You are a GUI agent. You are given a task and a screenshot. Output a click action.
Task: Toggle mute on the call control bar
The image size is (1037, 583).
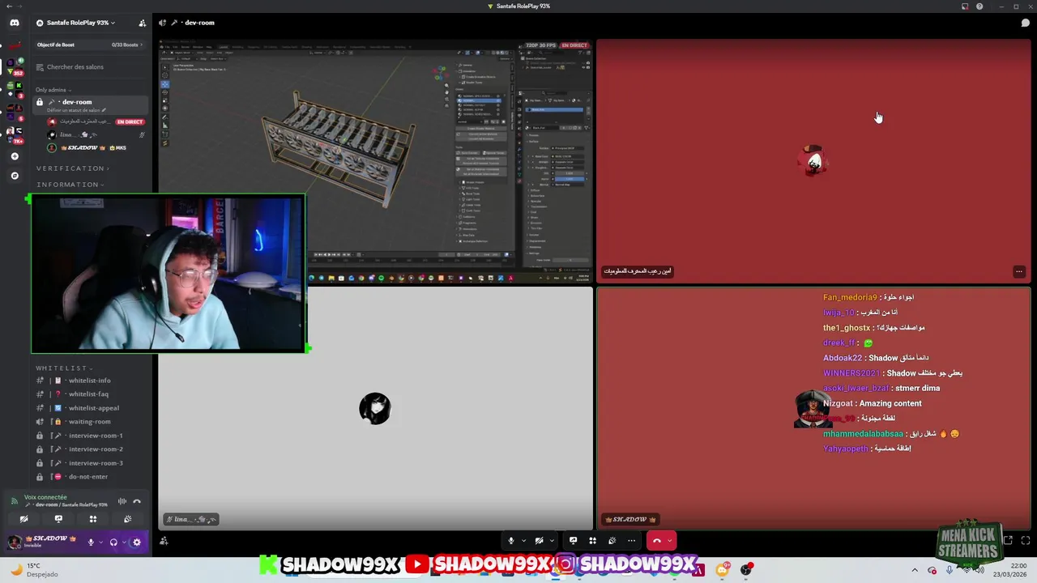tap(510, 540)
